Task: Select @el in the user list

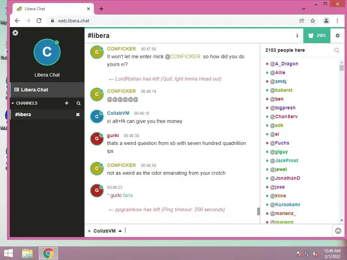Action: (274, 134)
